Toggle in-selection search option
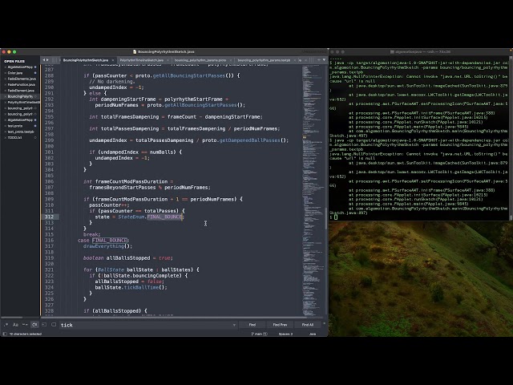The width and height of the screenshot is (513, 385). (44, 325)
